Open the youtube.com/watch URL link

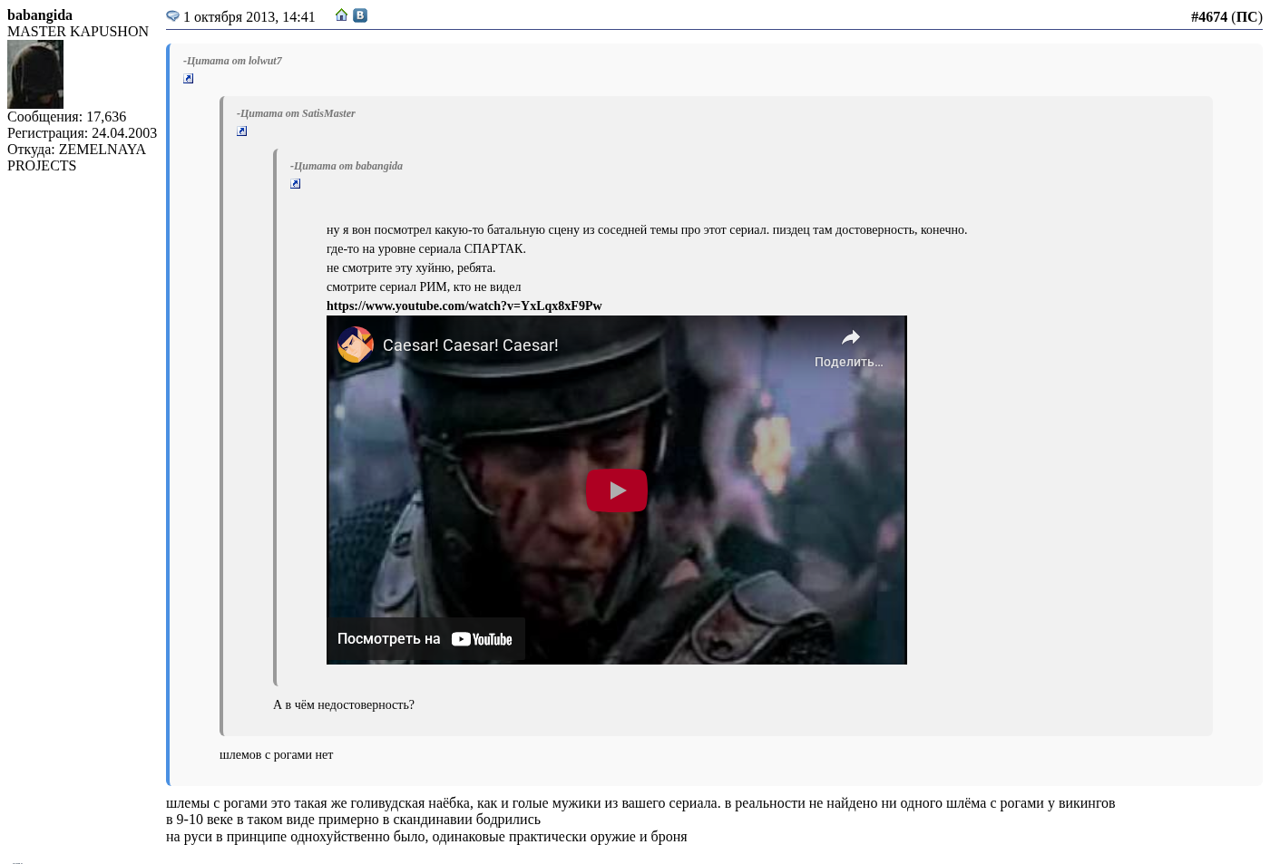tap(464, 306)
